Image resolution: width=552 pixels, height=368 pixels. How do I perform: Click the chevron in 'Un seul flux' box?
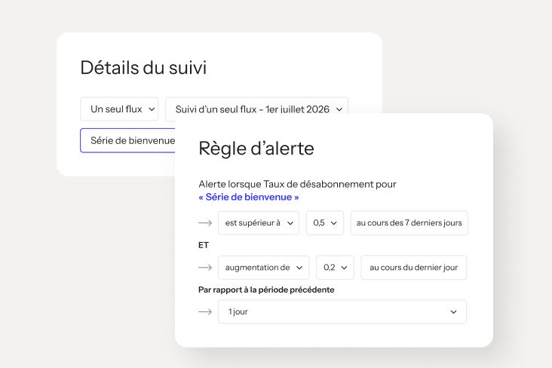[x=152, y=109]
